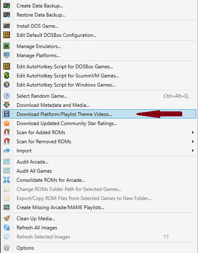Click the DOSBox icon beside Edit Default DOSBox Configuration
198x253 pixels.
(x=7, y=35)
